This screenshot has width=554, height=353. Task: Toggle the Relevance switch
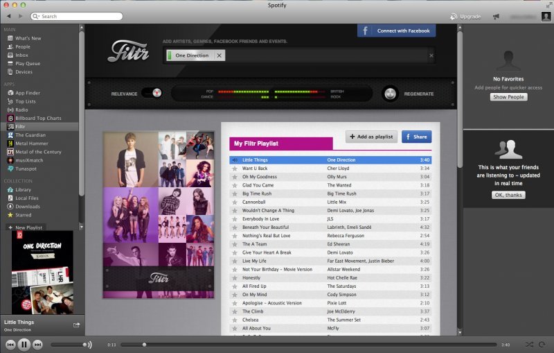point(152,93)
